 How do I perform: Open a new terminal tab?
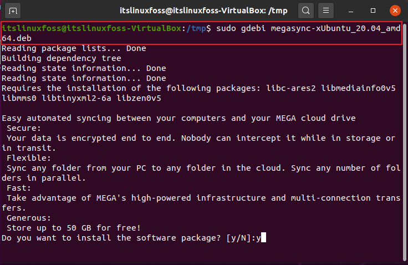coord(13,11)
